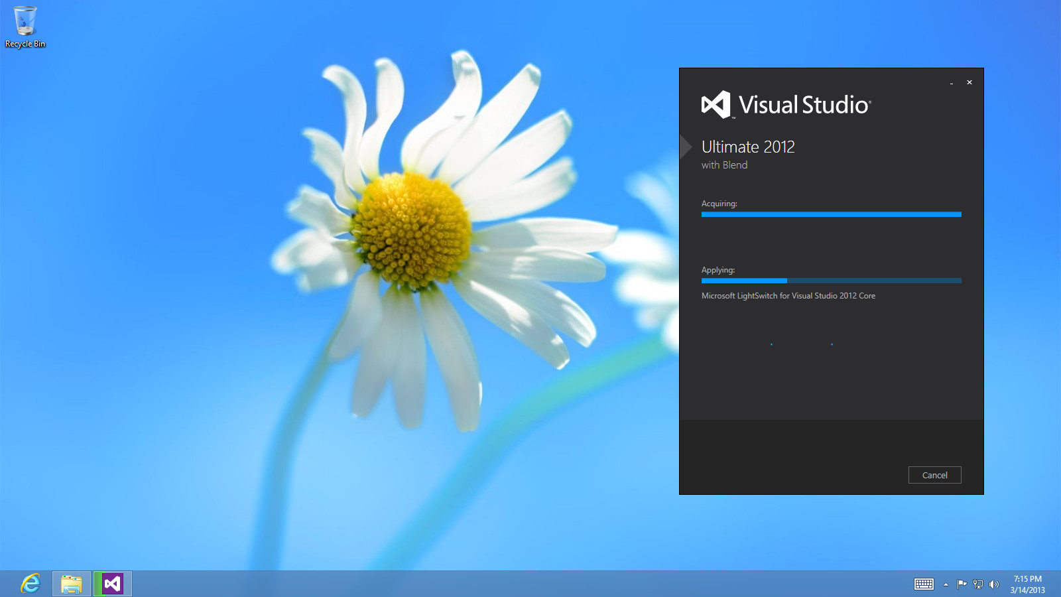Click the network status tray icon
This screenshot has height=597, width=1061.
click(977, 584)
